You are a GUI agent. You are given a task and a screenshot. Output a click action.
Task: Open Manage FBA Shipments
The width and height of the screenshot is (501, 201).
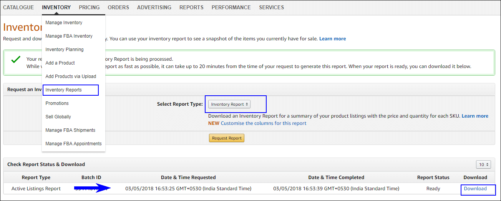(70, 130)
